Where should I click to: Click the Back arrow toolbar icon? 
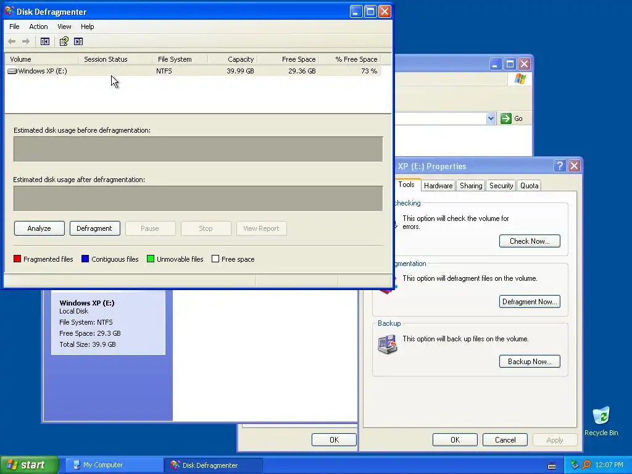12,41
